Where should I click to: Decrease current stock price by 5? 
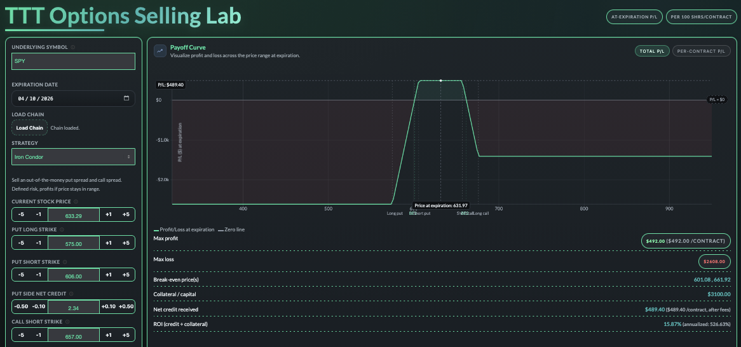21,215
